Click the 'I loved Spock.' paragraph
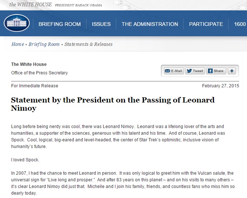Screen dimensions: 247x198 pos(25,161)
